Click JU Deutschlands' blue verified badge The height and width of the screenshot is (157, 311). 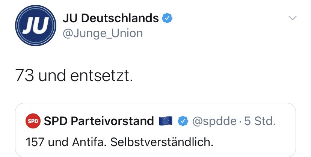coord(167,18)
